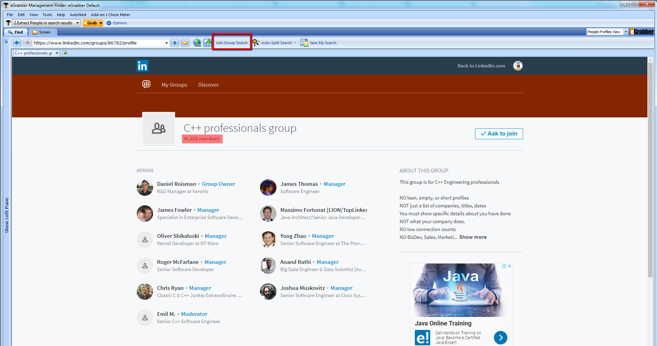
Task: Click the 46,826 members count
Action: 201,139
